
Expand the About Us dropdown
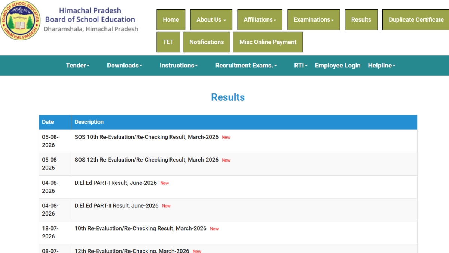(211, 20)
